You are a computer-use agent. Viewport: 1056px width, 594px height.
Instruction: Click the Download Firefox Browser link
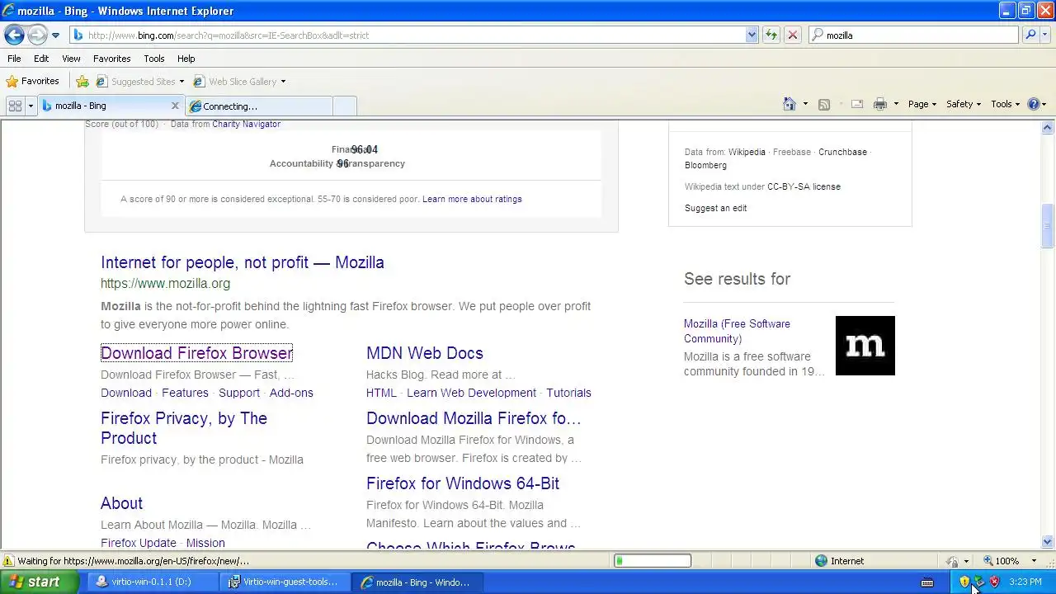[196, 353]
